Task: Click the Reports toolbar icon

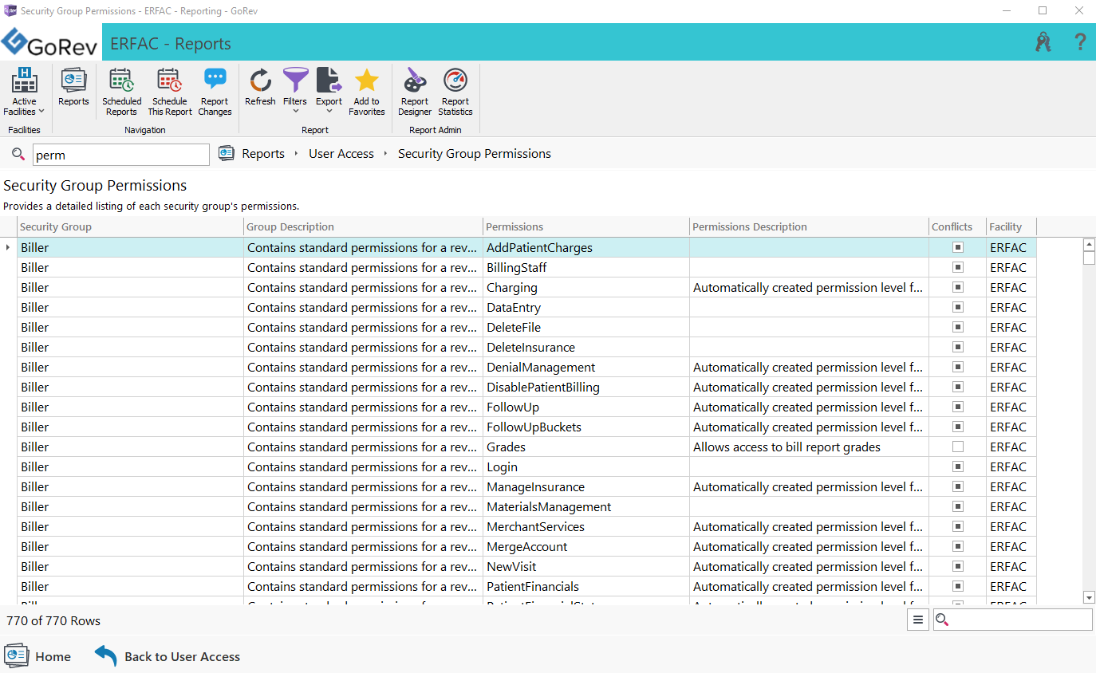Action: (x=73, y=87)
